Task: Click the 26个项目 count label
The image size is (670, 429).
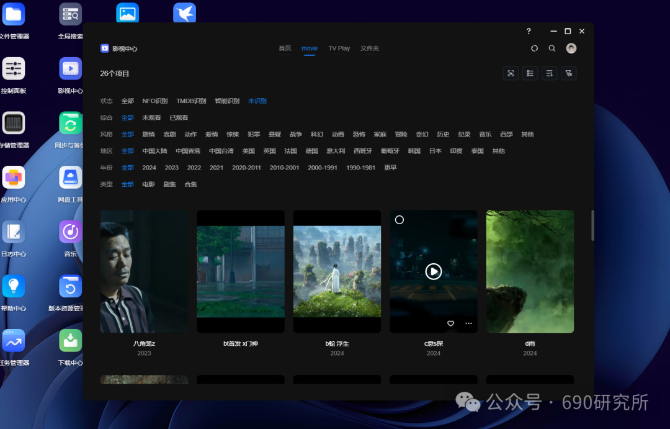Action: [115, 73]
